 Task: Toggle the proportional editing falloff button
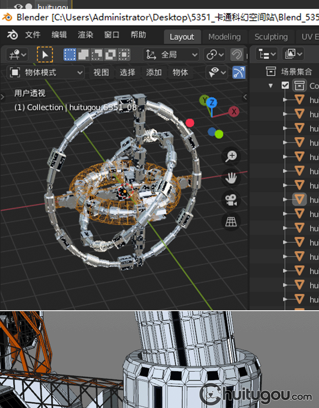[x=237, y=54]
